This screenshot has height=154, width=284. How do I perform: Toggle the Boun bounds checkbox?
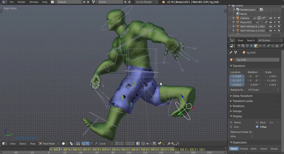click(x=257, y=122)
